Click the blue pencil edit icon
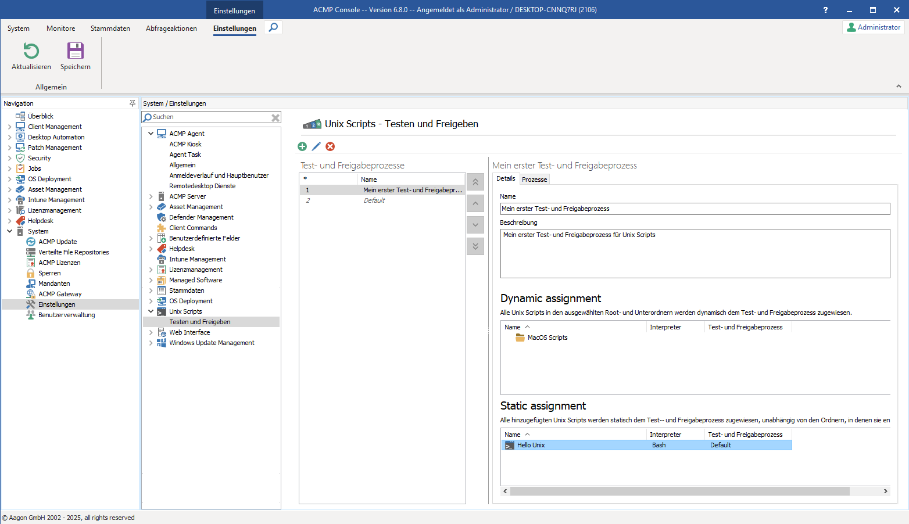Screen dimensions: 909x524 click(x=316, y=146)
